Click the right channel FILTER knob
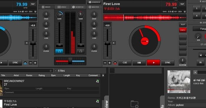The image size is (206, 108). coord(94,47)
